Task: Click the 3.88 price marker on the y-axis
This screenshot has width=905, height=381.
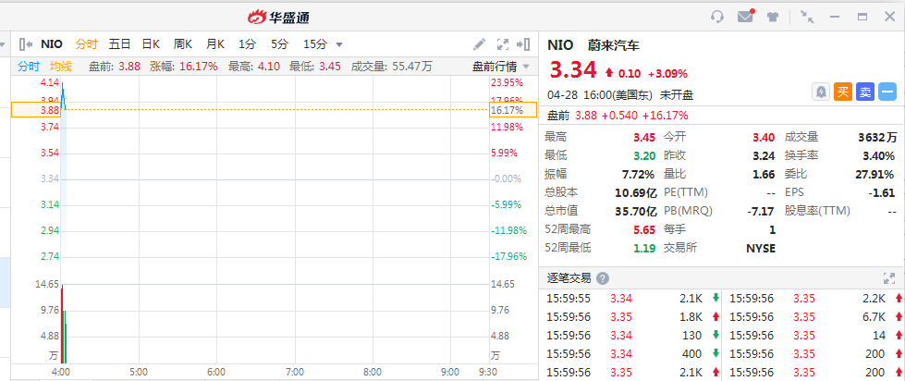Action: [x=35, y=110]
